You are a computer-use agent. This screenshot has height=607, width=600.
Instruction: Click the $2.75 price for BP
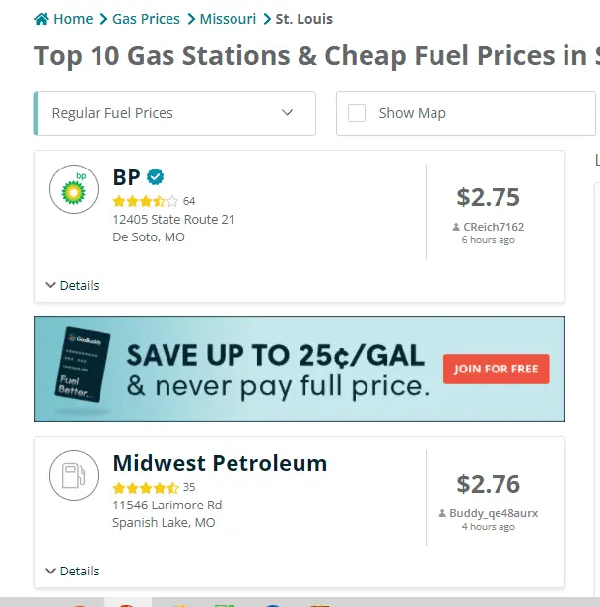click(x=488, y=197)
